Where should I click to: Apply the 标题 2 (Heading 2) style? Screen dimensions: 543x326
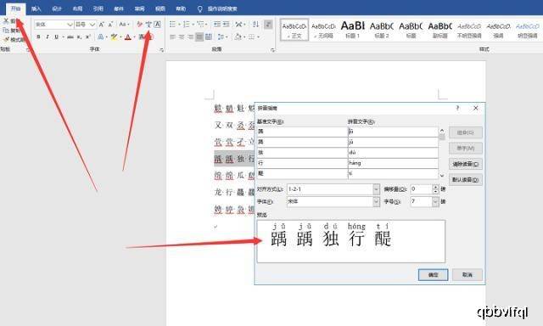tap(382, 30)
